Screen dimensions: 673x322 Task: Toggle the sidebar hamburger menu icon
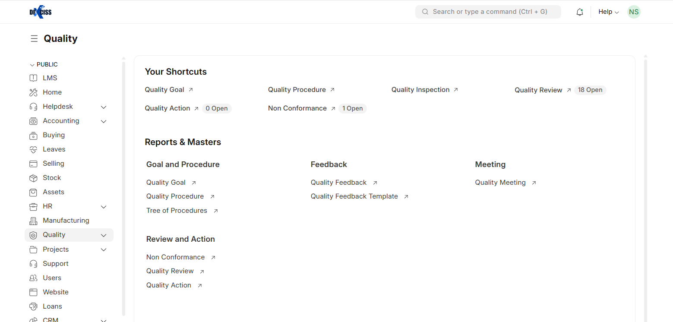pos(34,39)
